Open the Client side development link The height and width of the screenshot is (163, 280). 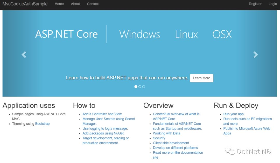pyautogui.click(x=171, y=143)
